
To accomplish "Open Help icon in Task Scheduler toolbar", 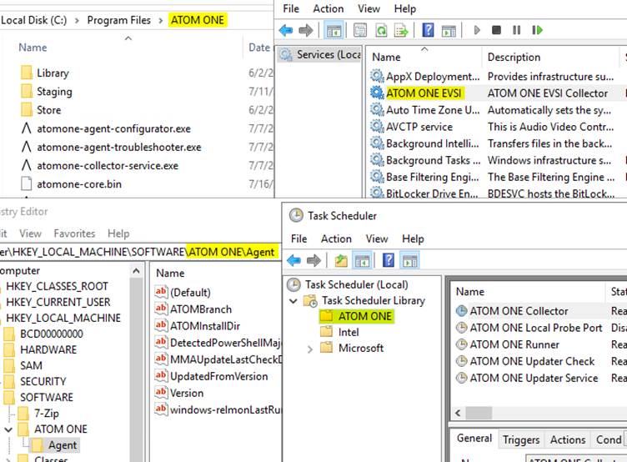I will (x=389, y=261).
